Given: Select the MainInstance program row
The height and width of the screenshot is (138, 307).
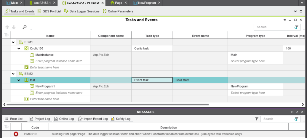Looking at the screenshot, I should 45,55.
